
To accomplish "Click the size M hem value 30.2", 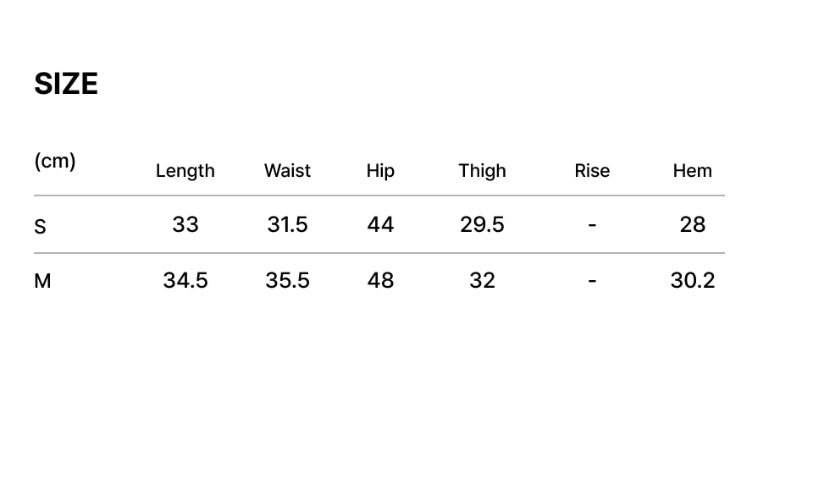I will click(692, 280).
